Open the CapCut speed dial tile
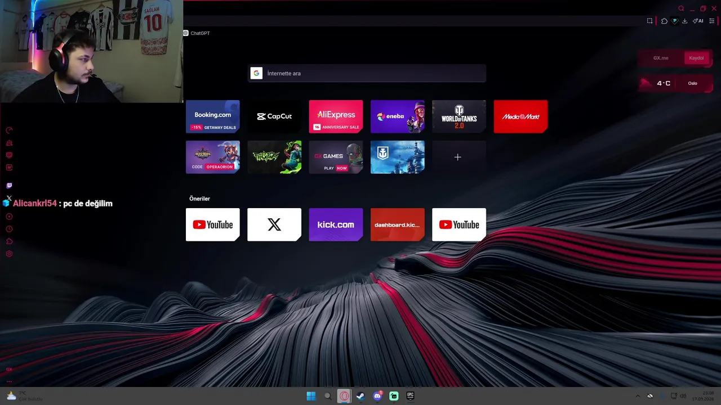The height and width of the screenshot is (405, 721). click(274, 116)
